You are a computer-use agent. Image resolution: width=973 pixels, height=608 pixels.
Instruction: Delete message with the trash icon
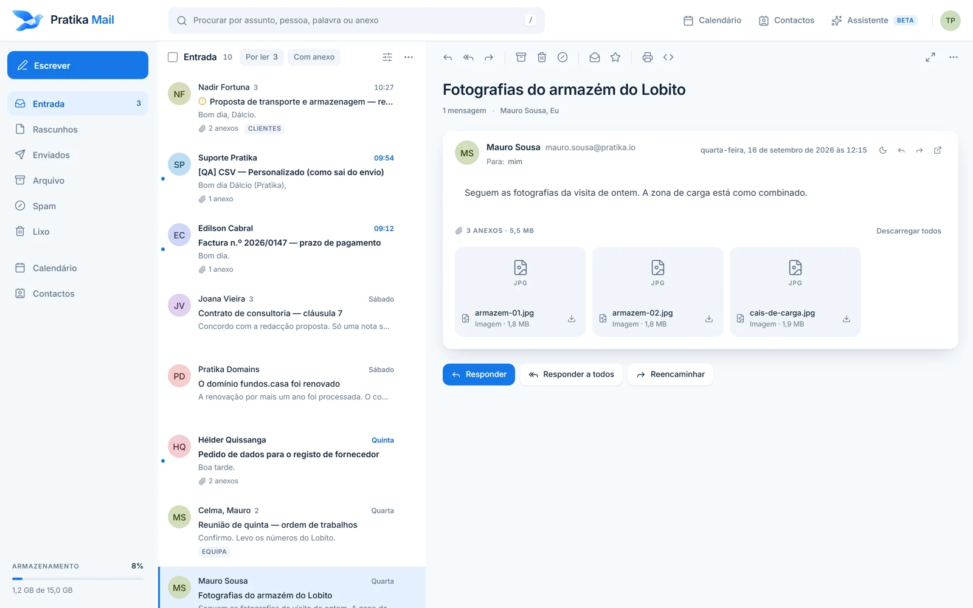point(542,57)
